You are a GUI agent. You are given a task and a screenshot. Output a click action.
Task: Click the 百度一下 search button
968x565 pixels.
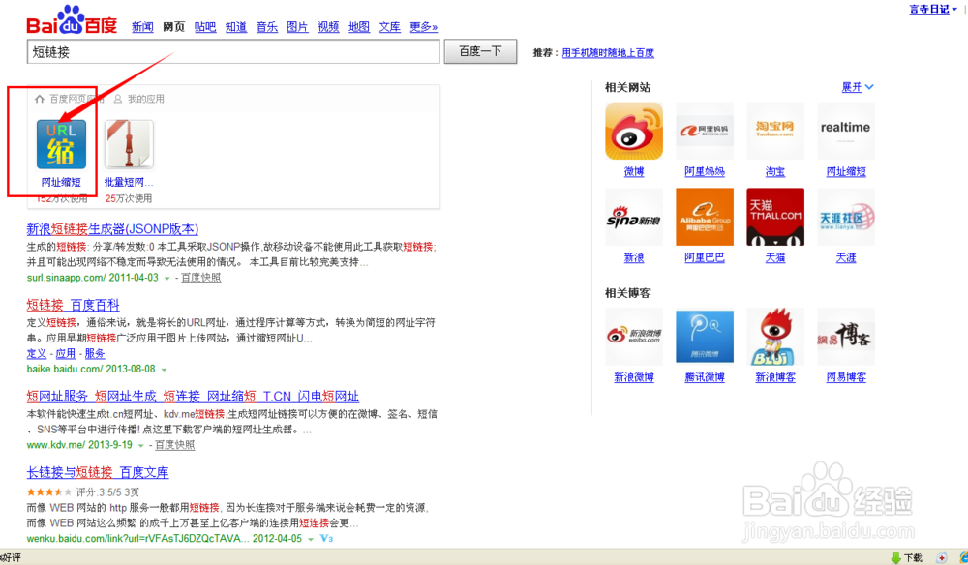(480, 51)
